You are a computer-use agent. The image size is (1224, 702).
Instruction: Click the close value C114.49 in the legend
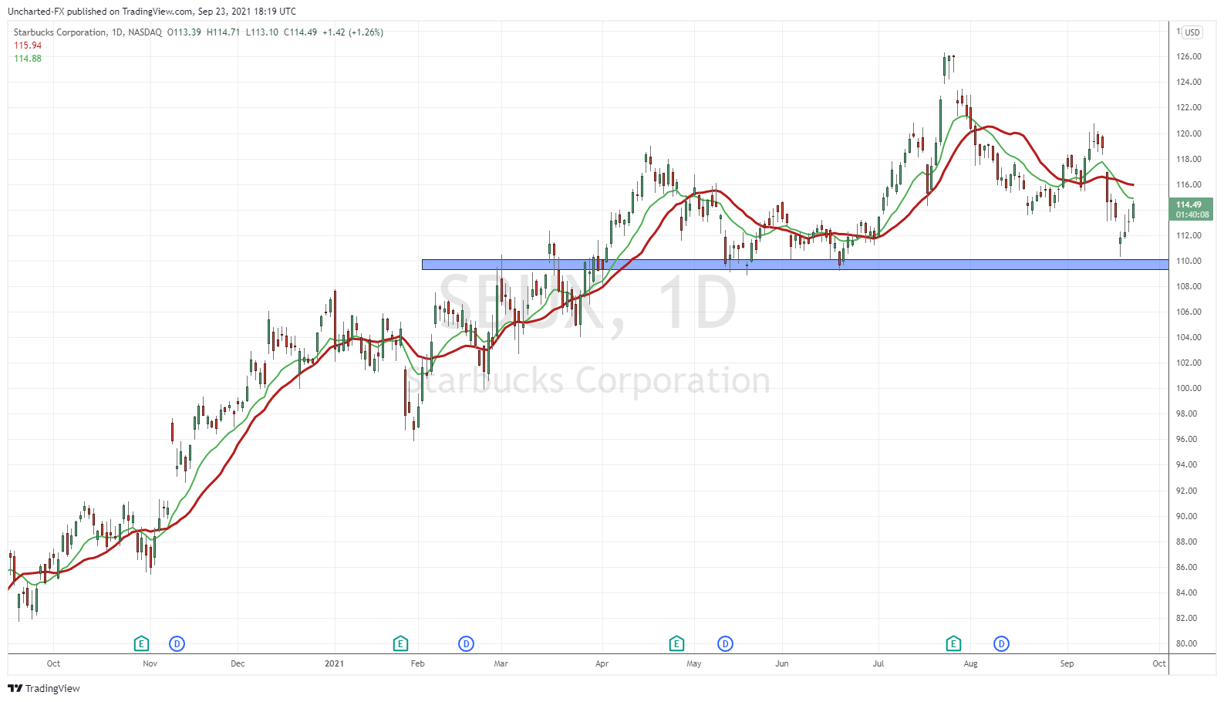[300, 32]
